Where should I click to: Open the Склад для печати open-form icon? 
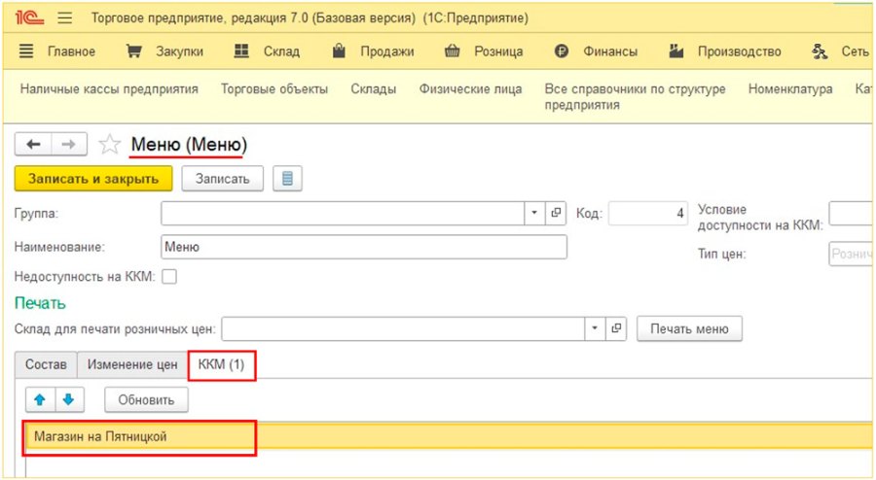point(616,329)
